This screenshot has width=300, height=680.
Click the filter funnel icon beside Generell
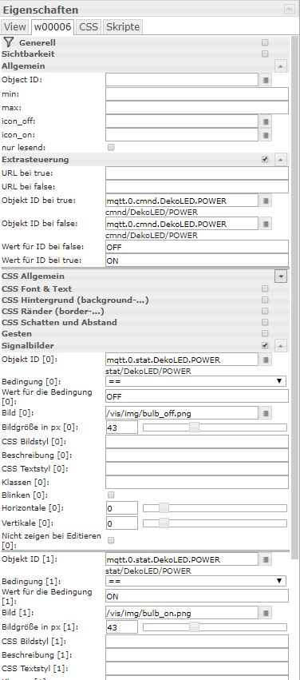tap(9, 42)
